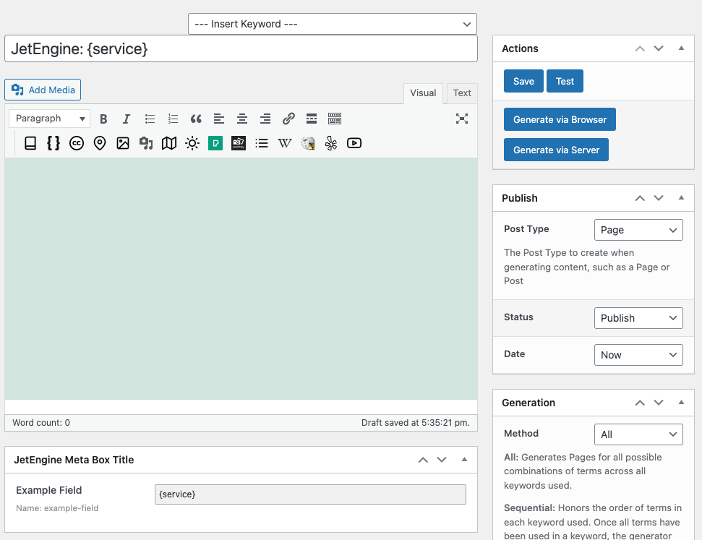
Task: Align text right
Action: [x=265, y=119]
